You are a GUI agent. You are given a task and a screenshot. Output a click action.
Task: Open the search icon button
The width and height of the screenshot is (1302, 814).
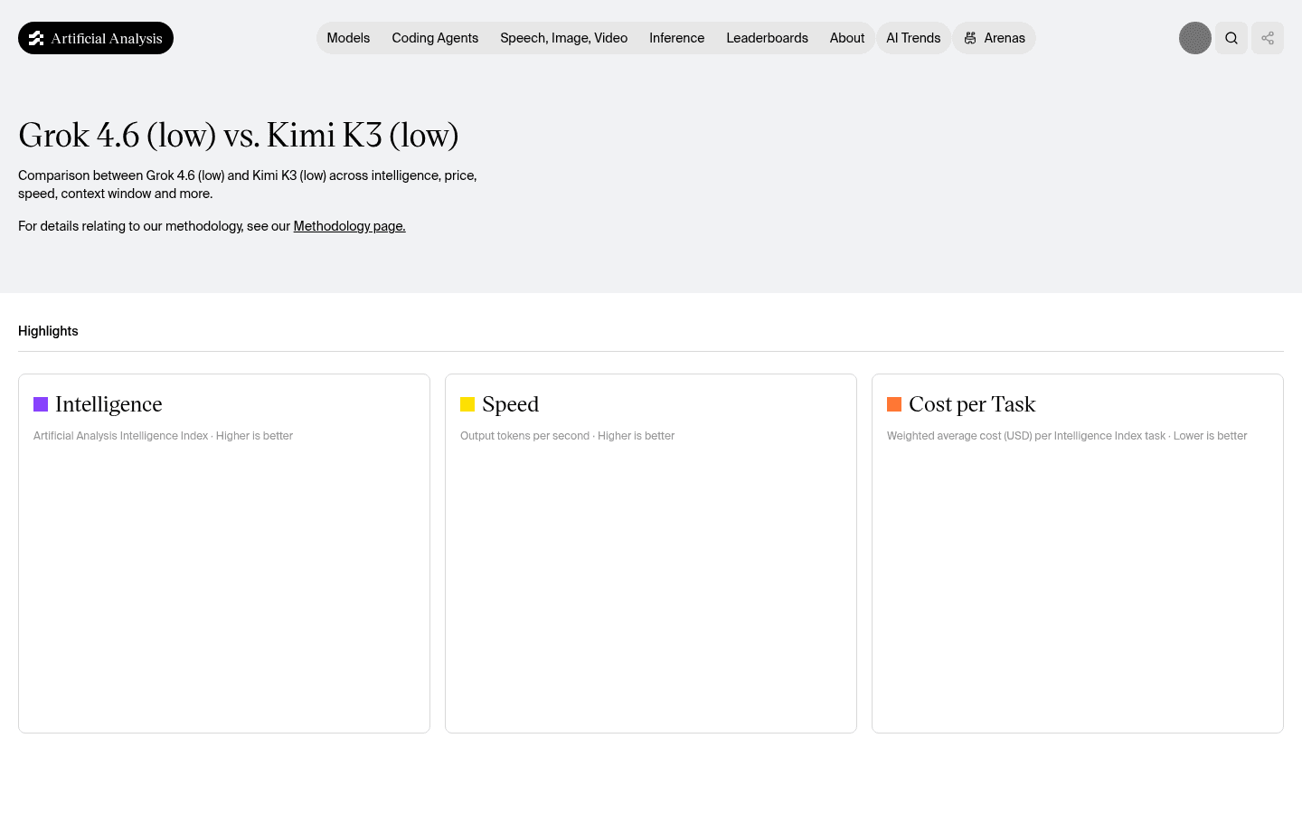1231,38
